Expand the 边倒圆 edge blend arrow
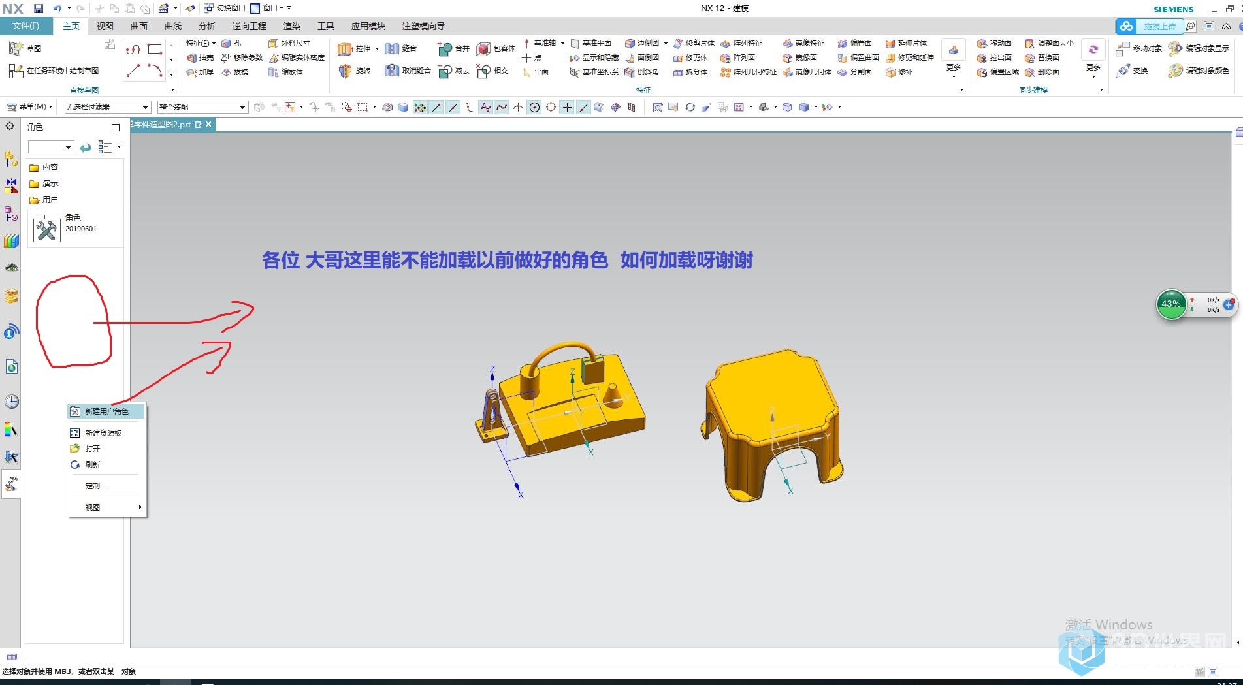 pos(666,44)
